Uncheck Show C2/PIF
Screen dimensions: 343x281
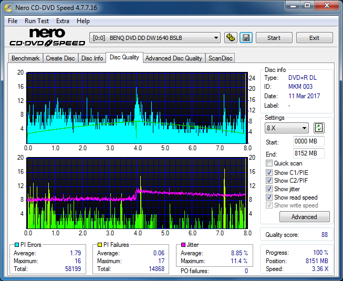pyautogui.click(x=269, y=181)
